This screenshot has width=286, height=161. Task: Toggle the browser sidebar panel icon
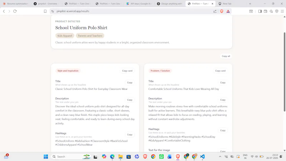coord(260,11)
